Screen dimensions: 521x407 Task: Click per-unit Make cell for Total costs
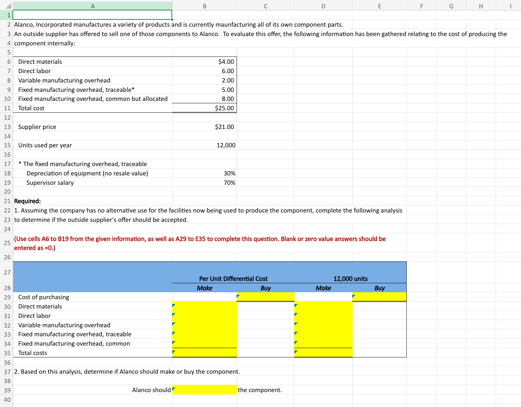(x=204, y=353)
